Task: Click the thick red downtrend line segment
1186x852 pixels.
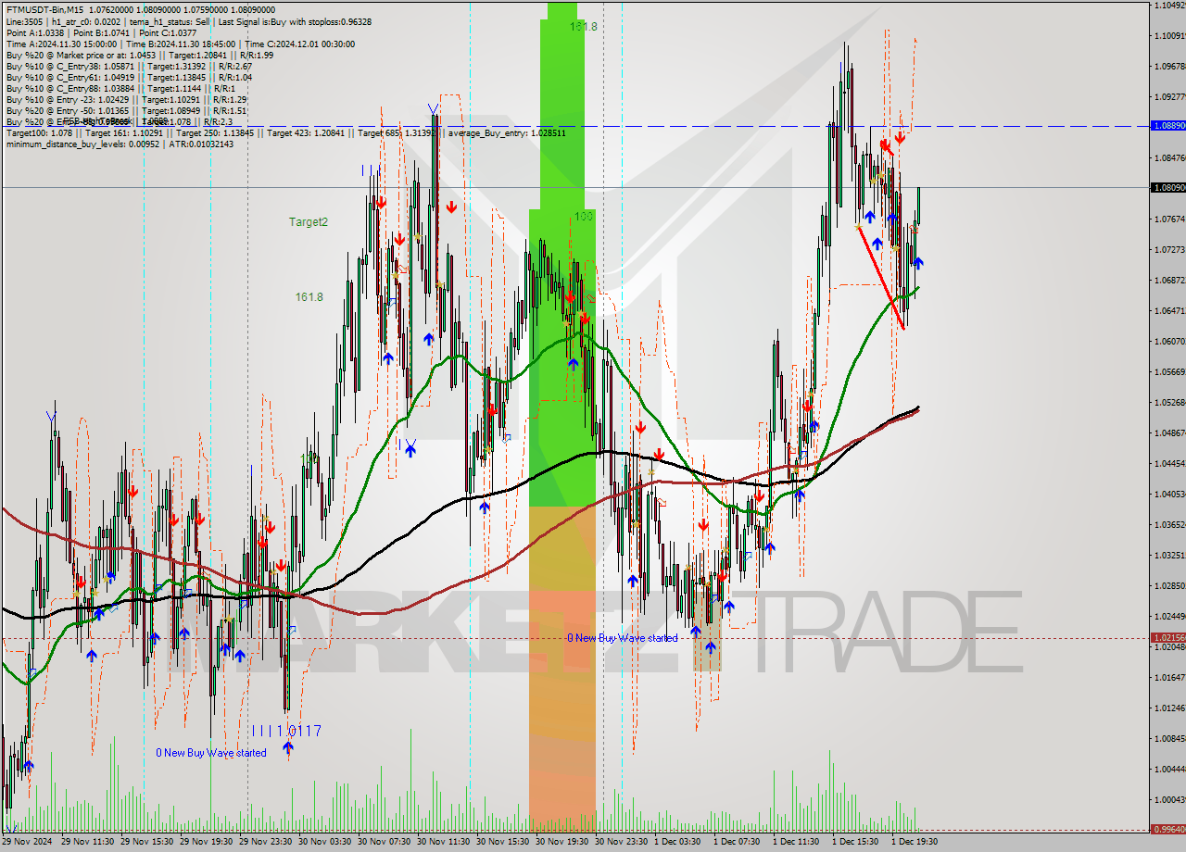Action: click(x=881, y=277)
